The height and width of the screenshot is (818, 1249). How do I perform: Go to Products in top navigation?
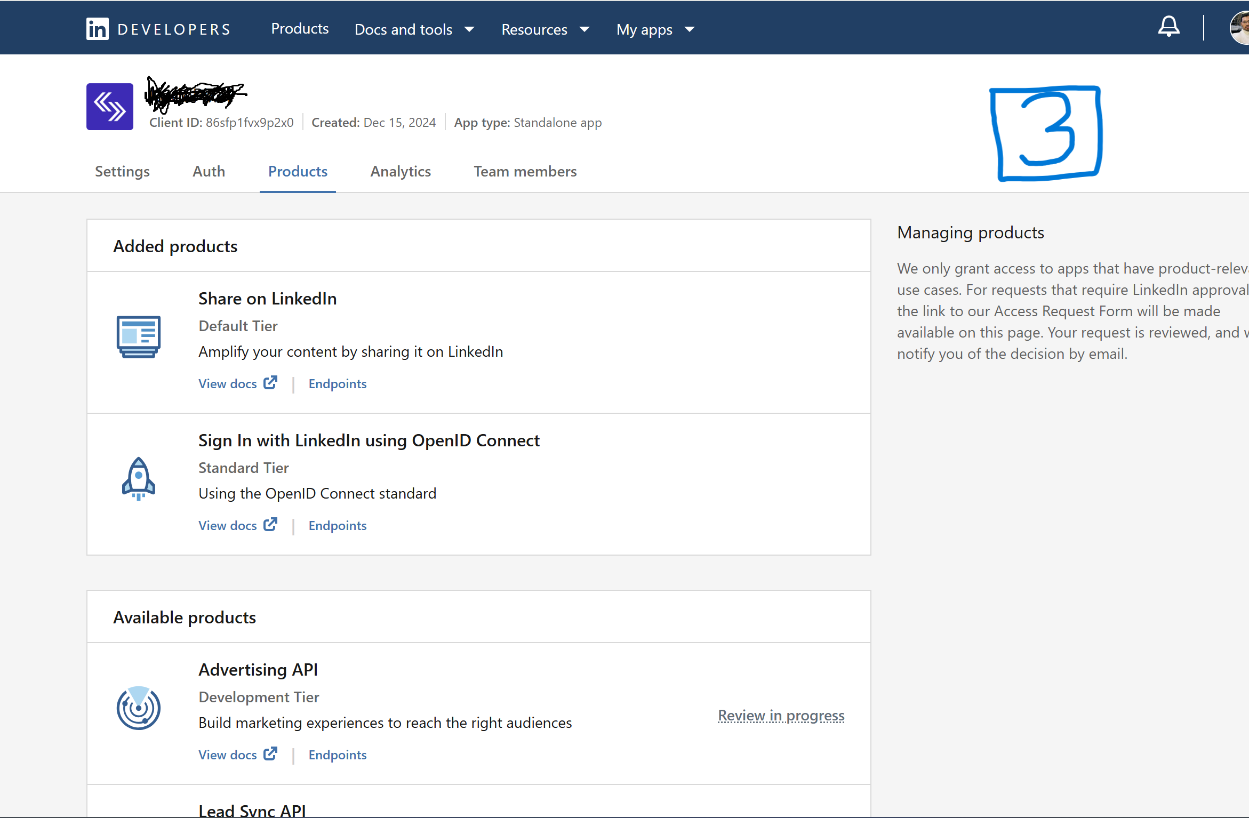(300, 29)
